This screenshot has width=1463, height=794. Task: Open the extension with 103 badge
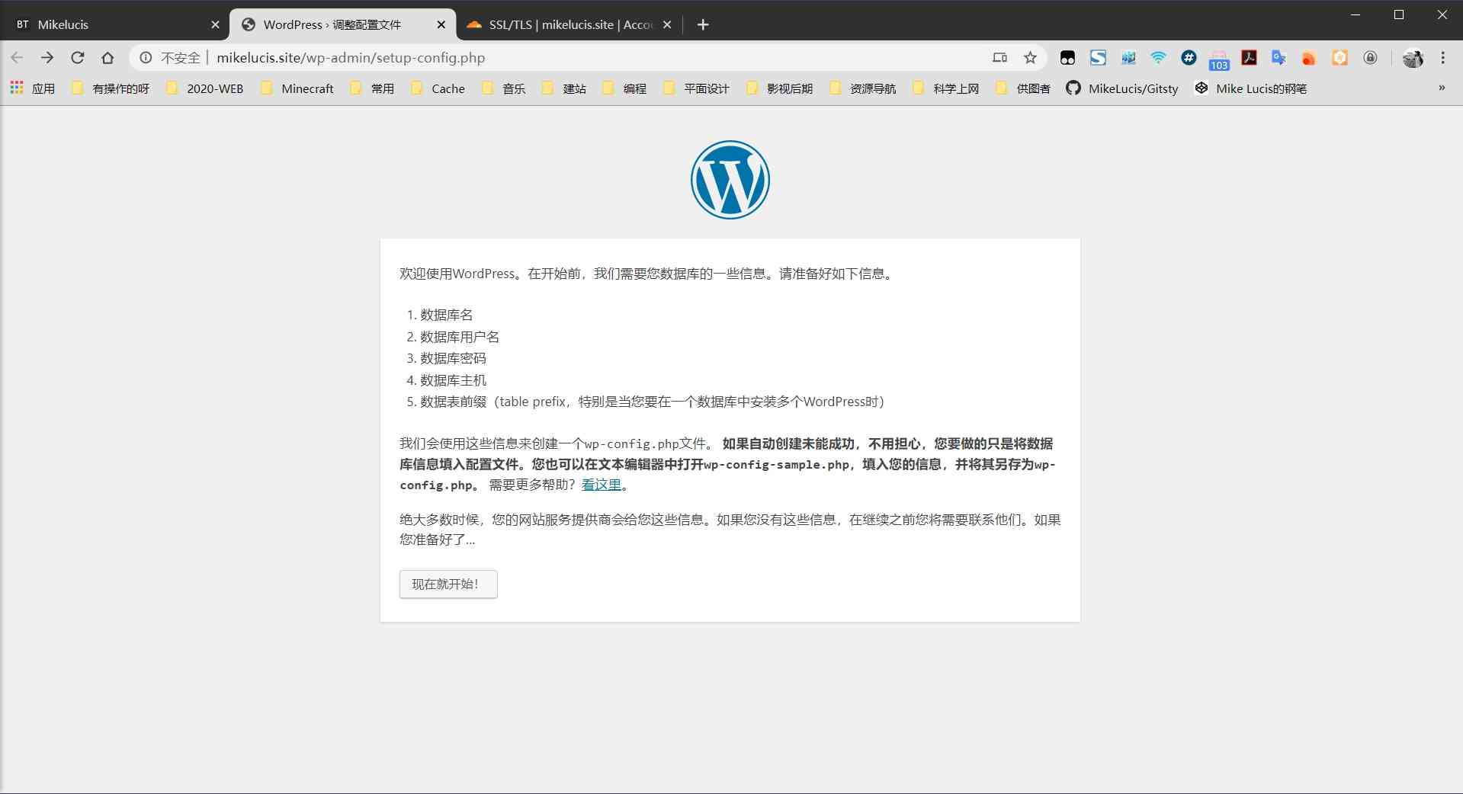pos(1219,59)
